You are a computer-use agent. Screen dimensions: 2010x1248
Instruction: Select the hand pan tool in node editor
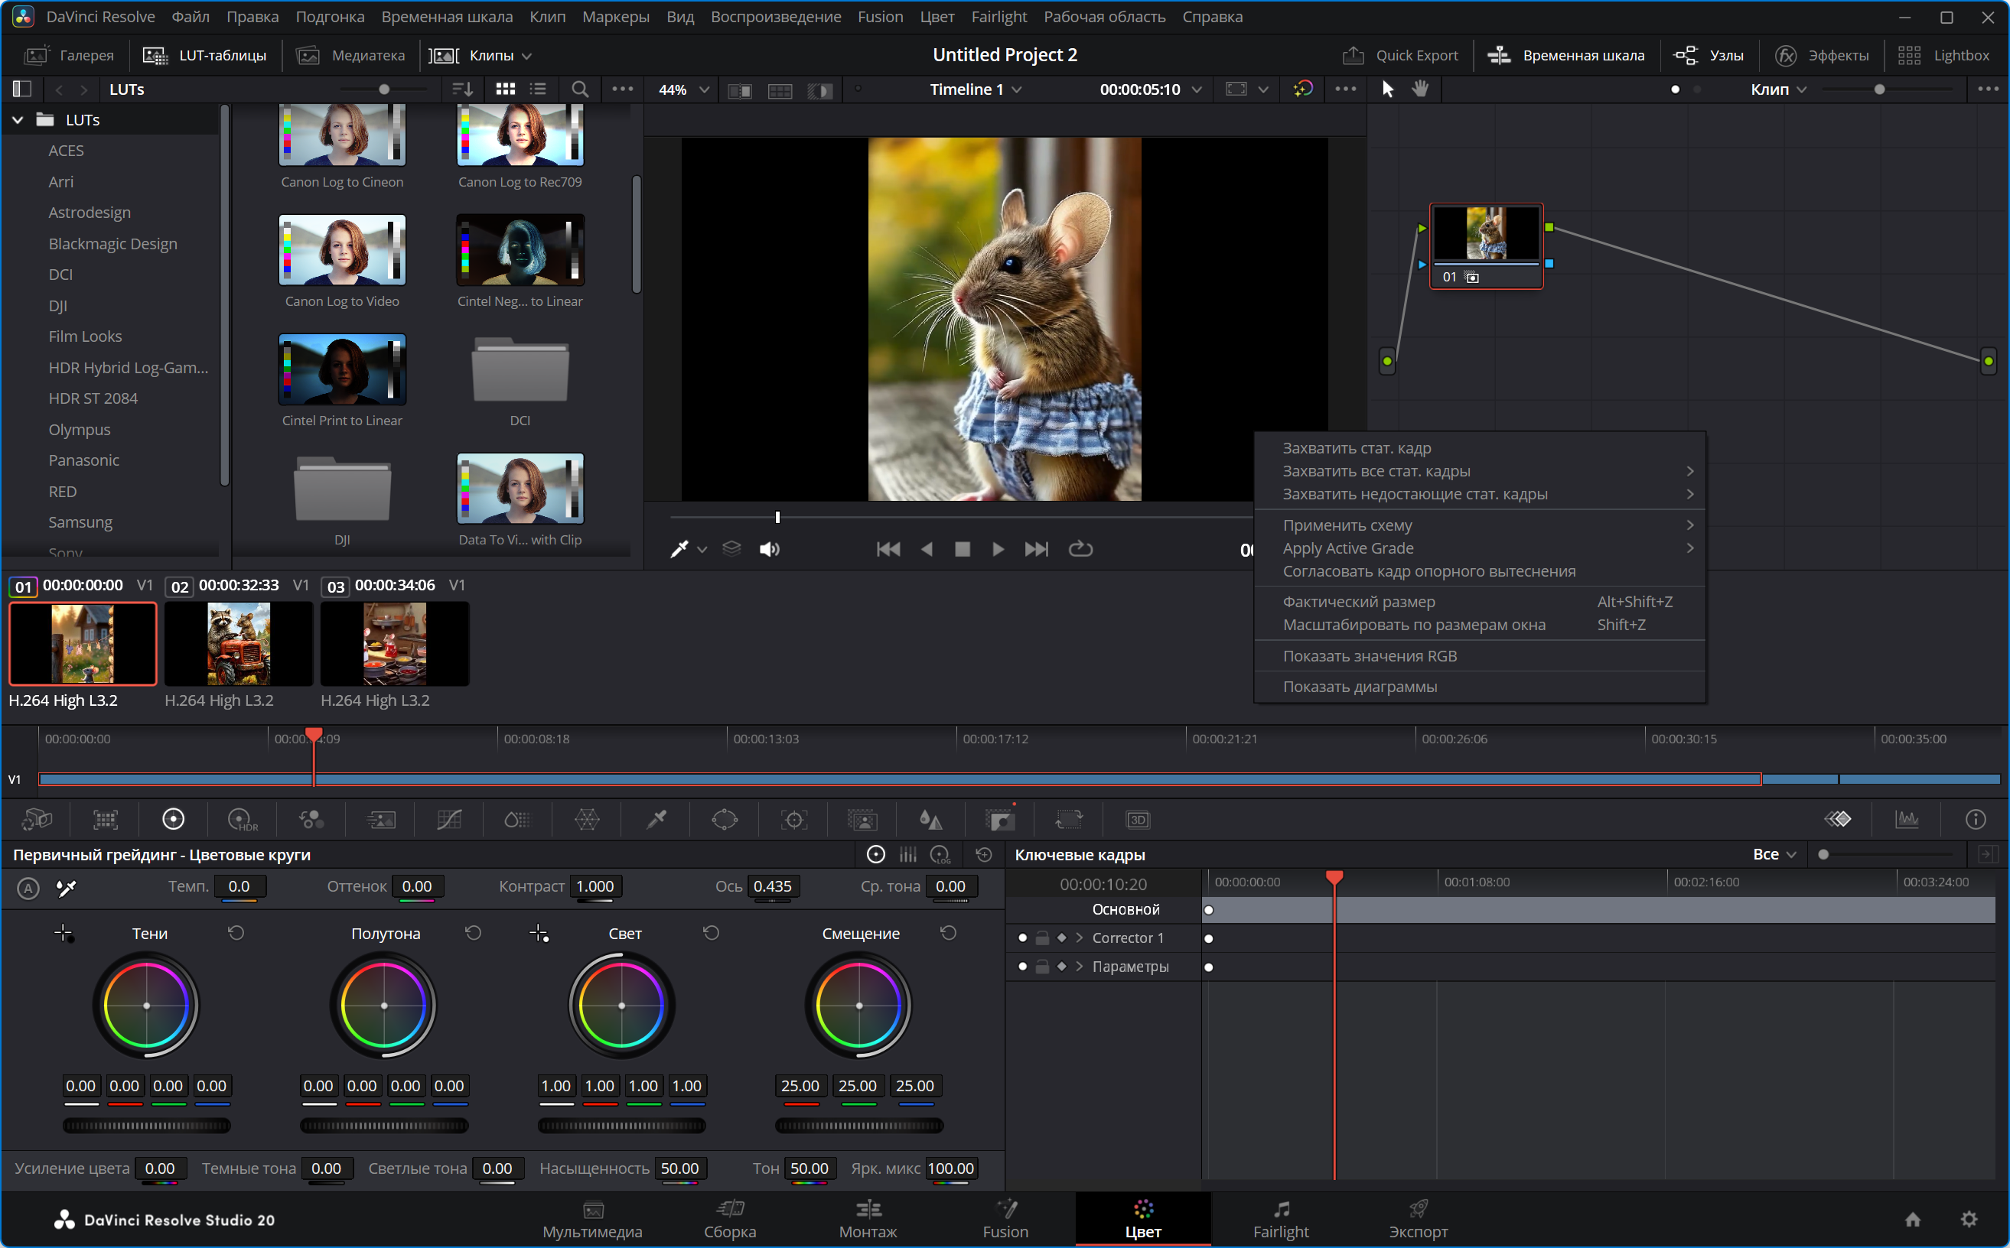tap(1420, 89)
